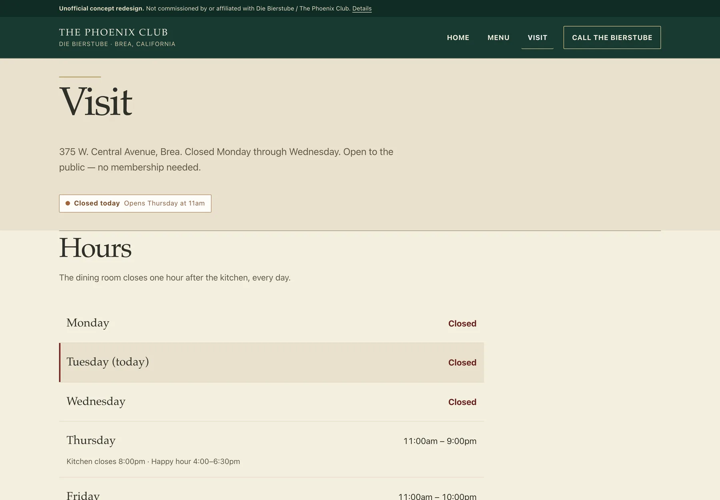Select the Tuesday (today) row label
720x500 pixels.
[108, 362]
